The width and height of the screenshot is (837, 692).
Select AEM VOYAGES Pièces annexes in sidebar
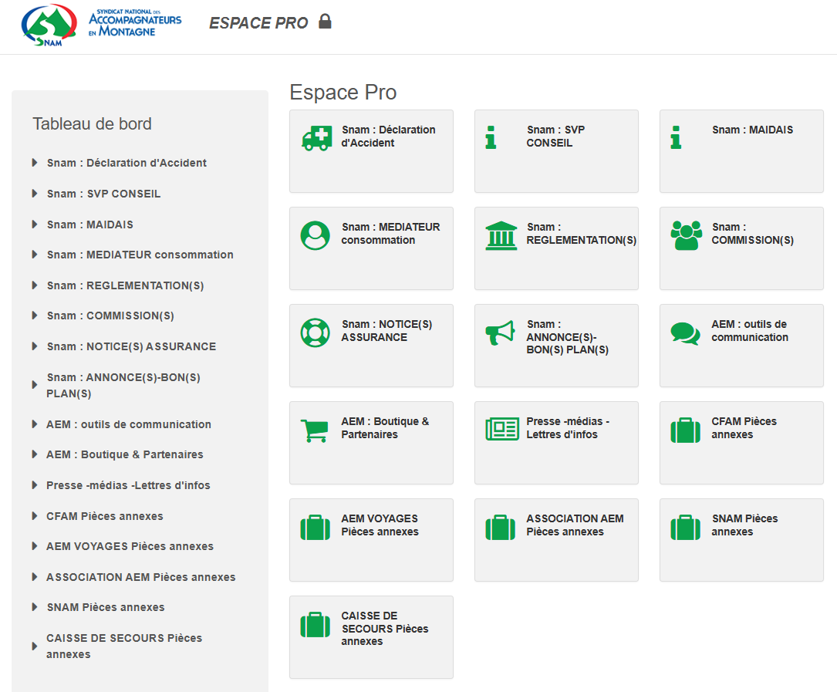click(130, 546)
